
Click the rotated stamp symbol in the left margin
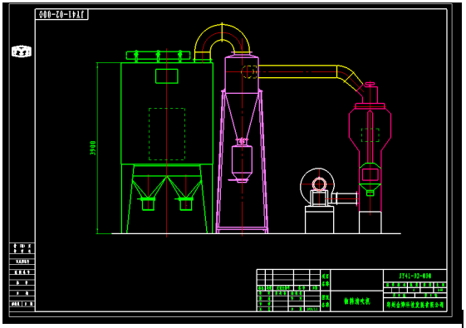[x=22, y=51]
